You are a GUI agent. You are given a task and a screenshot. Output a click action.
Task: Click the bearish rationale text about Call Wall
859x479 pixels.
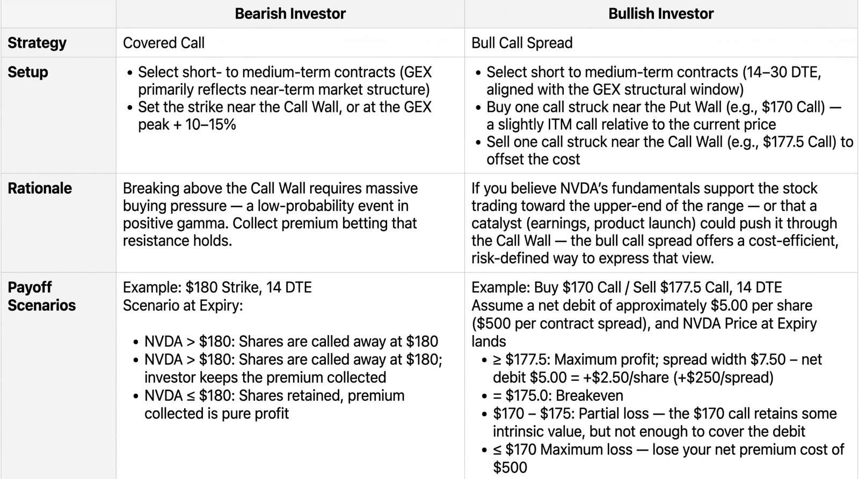pyautogui.click(x=271, y=215)
